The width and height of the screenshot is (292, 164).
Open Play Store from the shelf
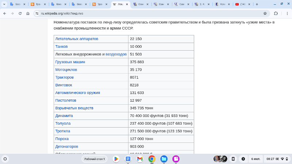tap(116, 159)
